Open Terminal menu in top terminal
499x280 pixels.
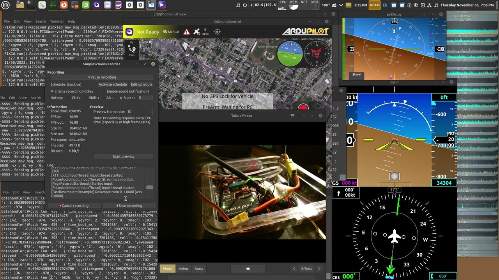pyautogui.click(x=57, y=21)
